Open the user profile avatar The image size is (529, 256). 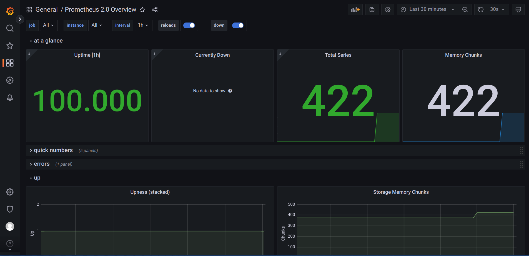click(x=10, y=226)
